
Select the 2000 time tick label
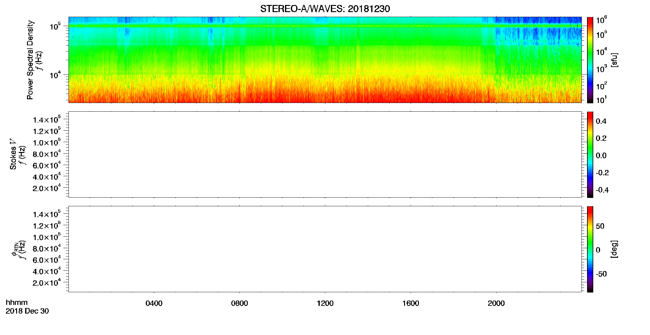(x=496, y=303)
